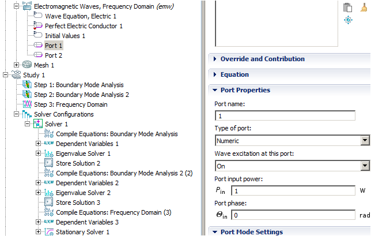
Task: Click the paste clipboard icon at top right
Action: click(347, 7)
